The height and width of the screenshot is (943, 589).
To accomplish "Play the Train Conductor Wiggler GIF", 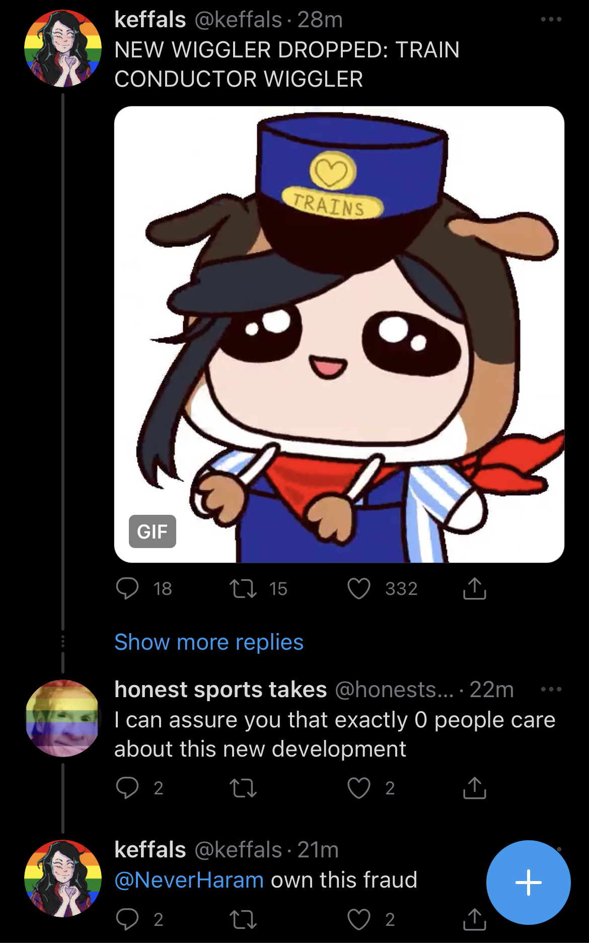I will [x=339, y=334].
